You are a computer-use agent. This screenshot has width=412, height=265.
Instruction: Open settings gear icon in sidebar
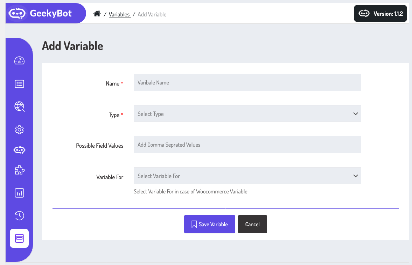click(x=19, y=130)
